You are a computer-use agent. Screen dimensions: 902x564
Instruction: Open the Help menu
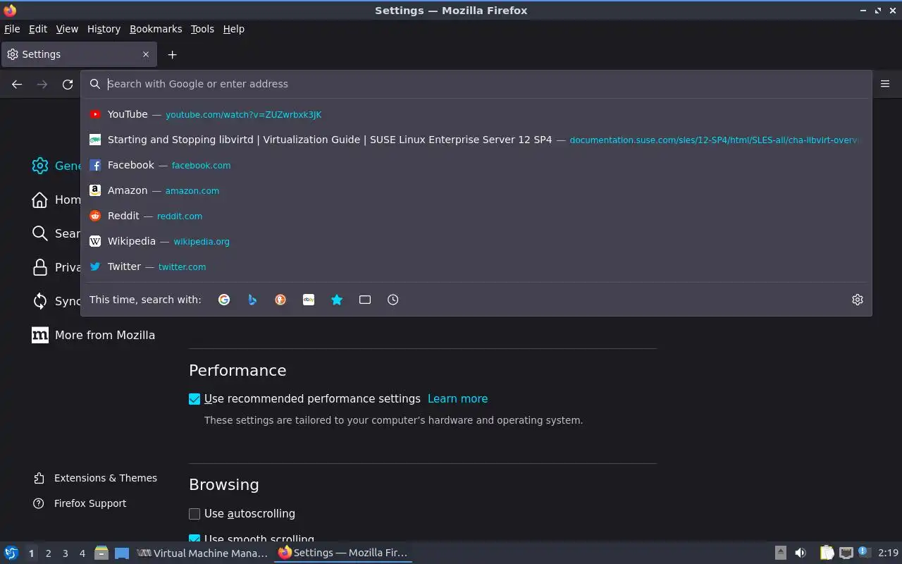[233, 29]
